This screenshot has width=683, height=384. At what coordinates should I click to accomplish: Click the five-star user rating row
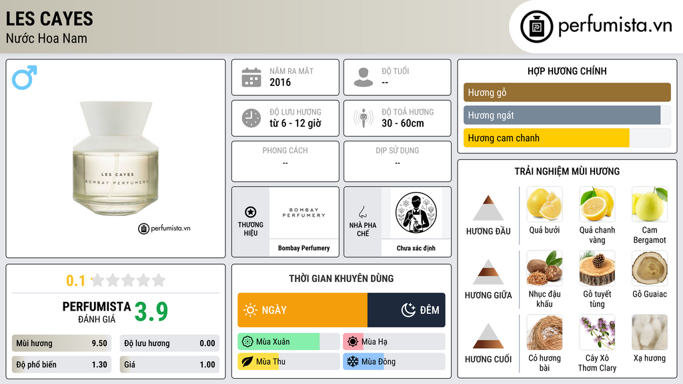[x=128, y=280]
